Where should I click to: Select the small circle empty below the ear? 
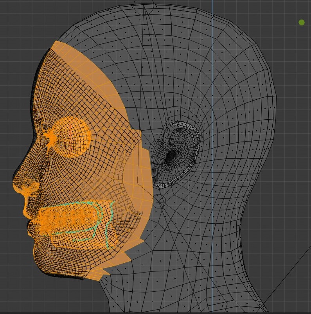click(159, 201)
